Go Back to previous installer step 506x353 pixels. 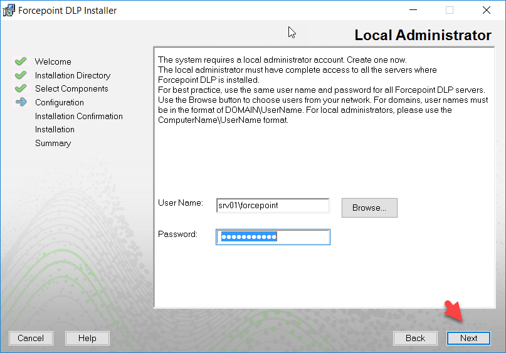[x=415, y=338]
